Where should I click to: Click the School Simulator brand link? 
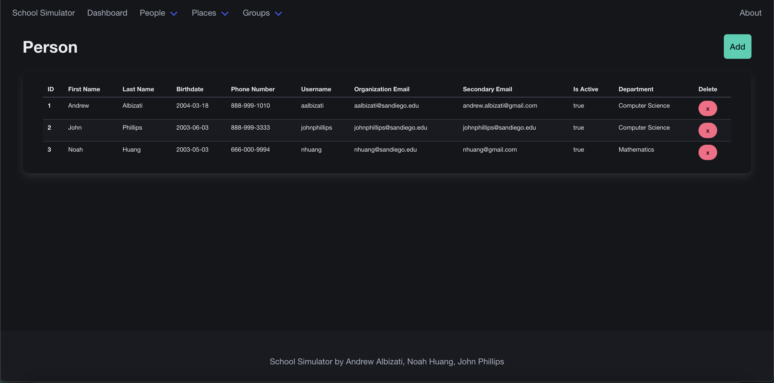click(x=43, y=13)
